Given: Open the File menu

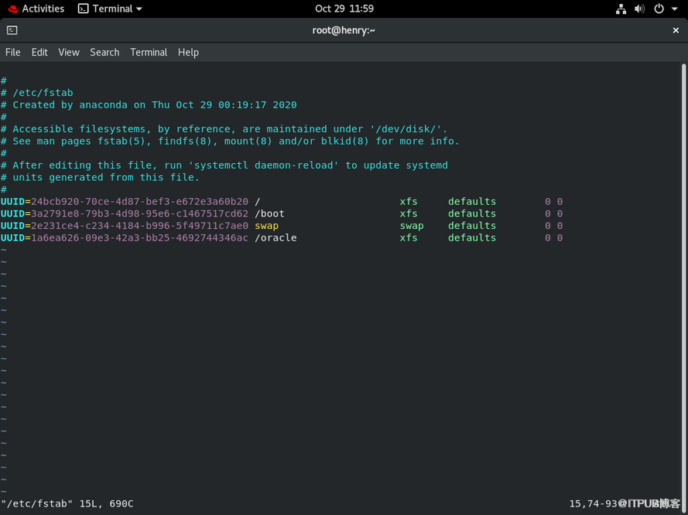Looking at the screenshot, I should coord(13,52).
